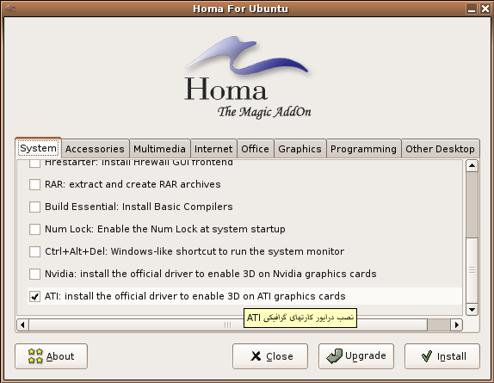Select 'Build Essential: Install Basic Compilers' text

click(139, 207)
